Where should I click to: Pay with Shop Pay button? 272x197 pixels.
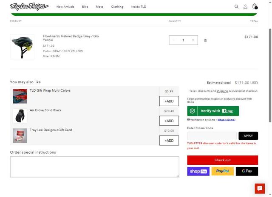coord(198,171)
